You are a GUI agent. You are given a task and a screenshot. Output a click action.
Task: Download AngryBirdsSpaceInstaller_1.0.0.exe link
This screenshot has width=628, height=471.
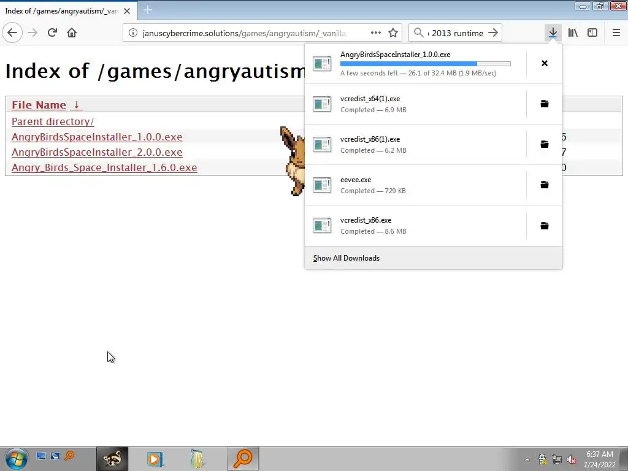97,137
